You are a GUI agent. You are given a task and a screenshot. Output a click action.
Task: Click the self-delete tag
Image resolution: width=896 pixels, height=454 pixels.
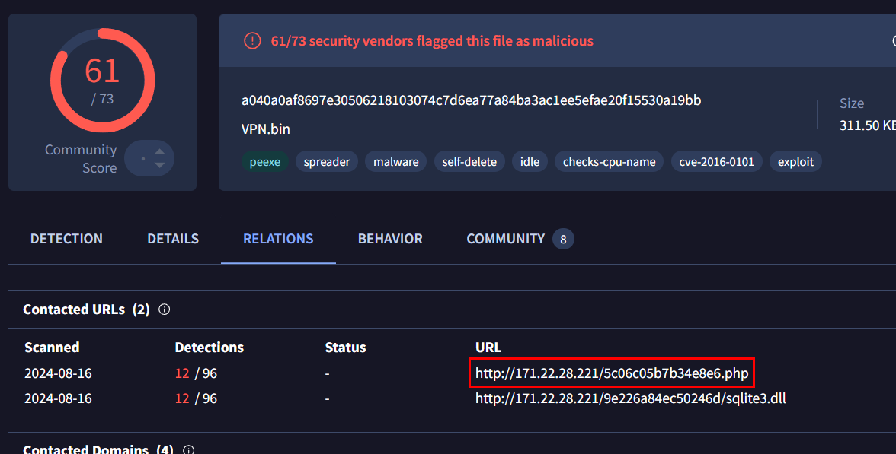coord(469,161)
